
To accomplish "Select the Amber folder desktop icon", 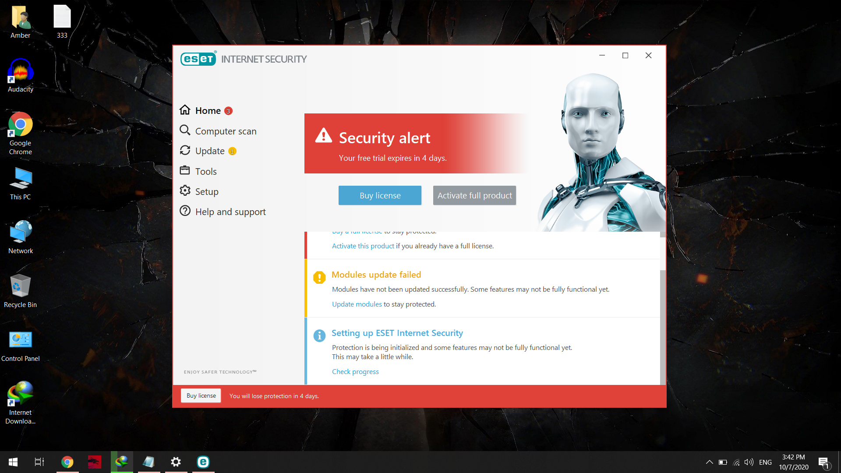I will click(x=20, y=22).
